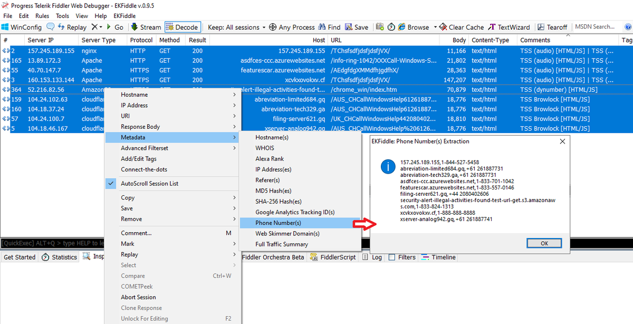
Task: Click the timer clock icon in toolbar
Action: [x=391, y=27]
